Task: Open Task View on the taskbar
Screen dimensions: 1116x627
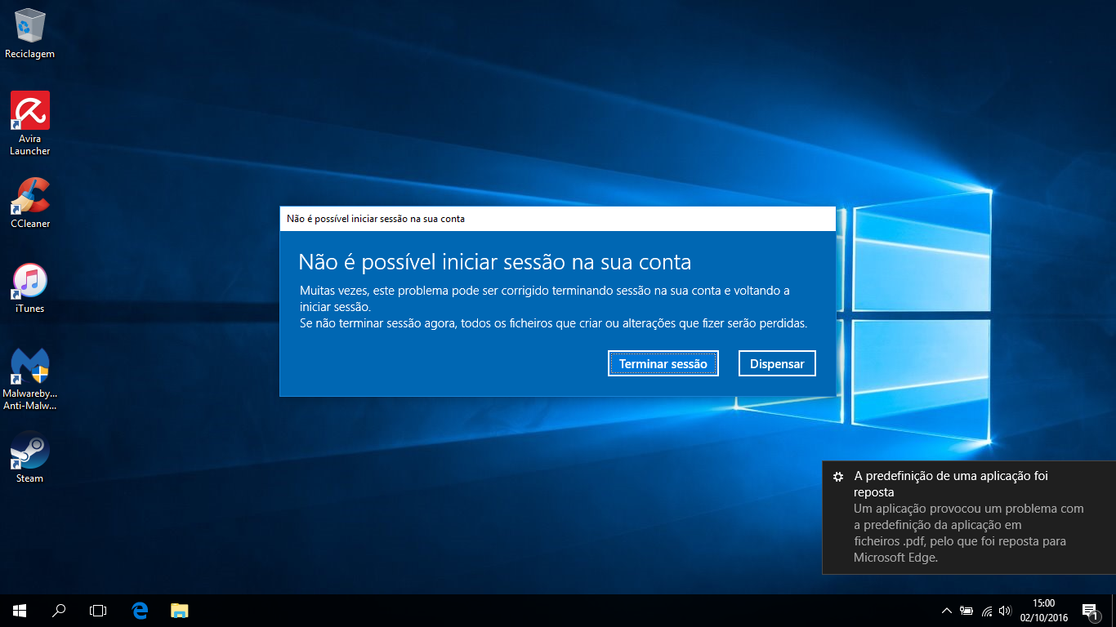Action: coord(98,611)
